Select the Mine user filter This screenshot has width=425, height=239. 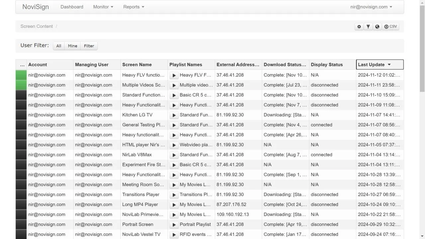pos(72,46)
